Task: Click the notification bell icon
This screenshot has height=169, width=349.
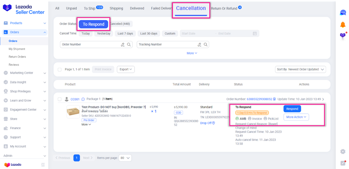Action: (342, 25)
